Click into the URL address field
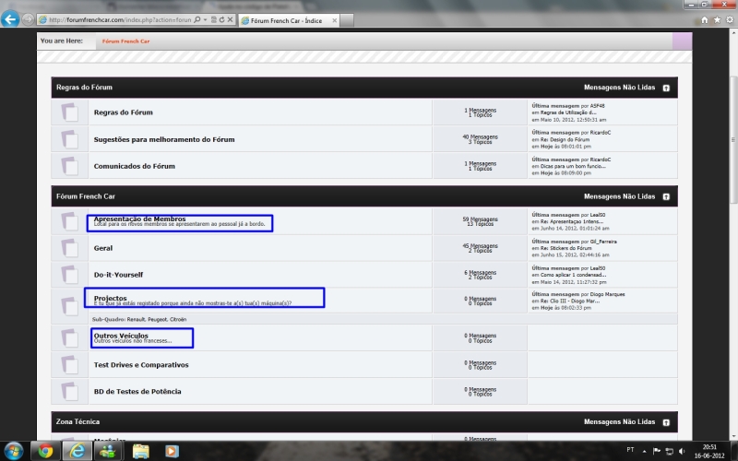738x461 pixels. click(x=120, y=19)
